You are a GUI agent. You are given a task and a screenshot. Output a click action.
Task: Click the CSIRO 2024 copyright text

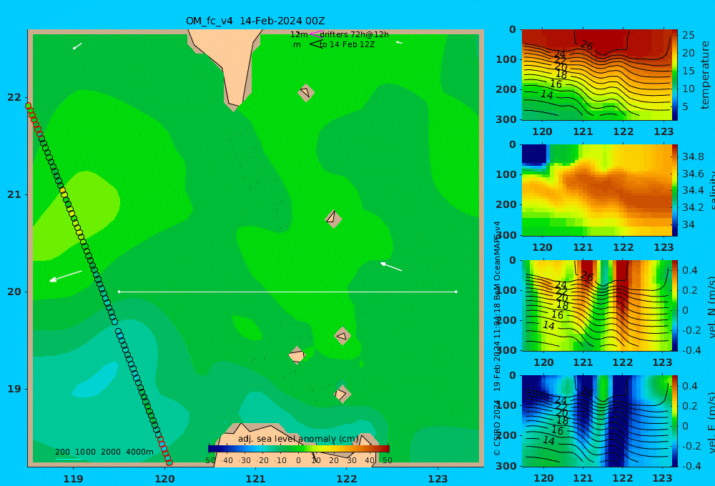point(497,426)
